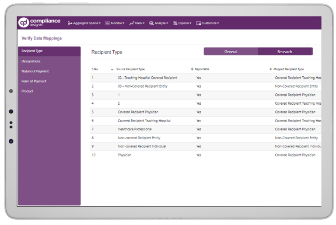This screenshot has height=225, width=336.
Task: Click source value '2' in row 4
Action: pos(119,103)
